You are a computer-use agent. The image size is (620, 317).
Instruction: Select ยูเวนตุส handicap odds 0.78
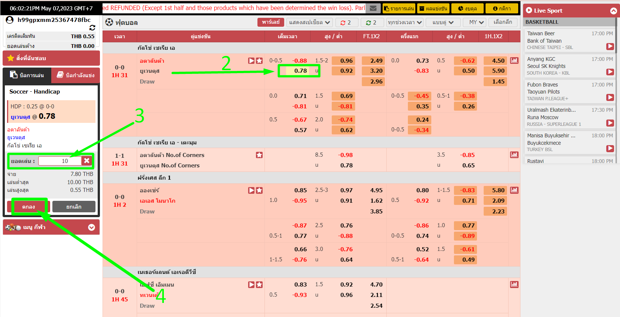301,71
